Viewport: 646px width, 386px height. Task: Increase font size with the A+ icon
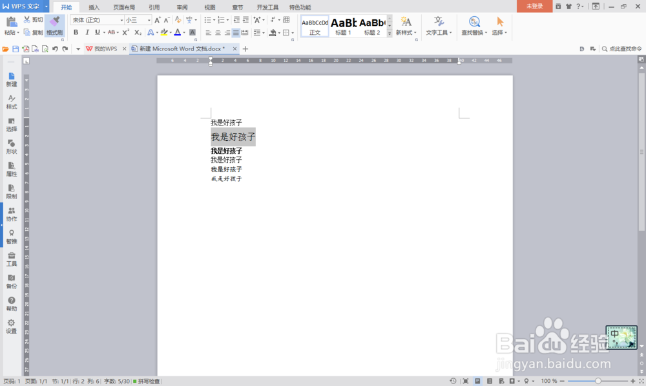158,20
